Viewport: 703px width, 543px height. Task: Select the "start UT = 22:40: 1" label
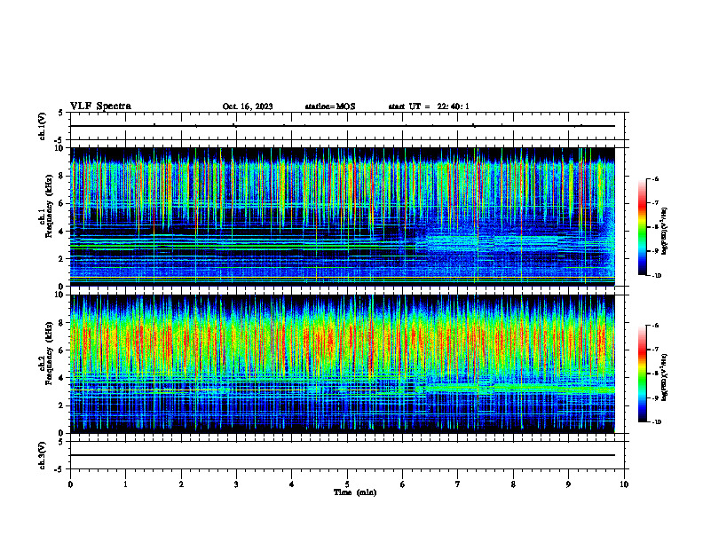tap(429, 106)
